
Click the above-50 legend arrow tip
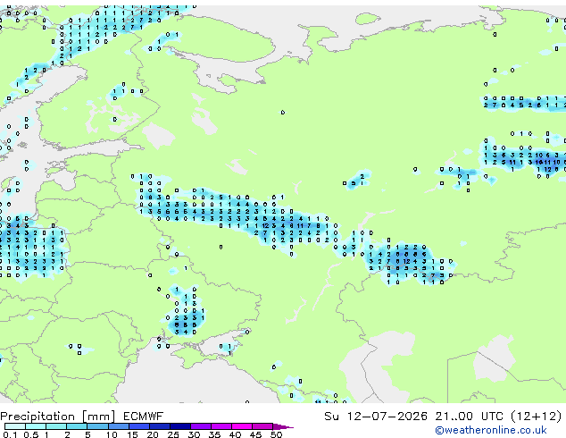pos(283,427)
